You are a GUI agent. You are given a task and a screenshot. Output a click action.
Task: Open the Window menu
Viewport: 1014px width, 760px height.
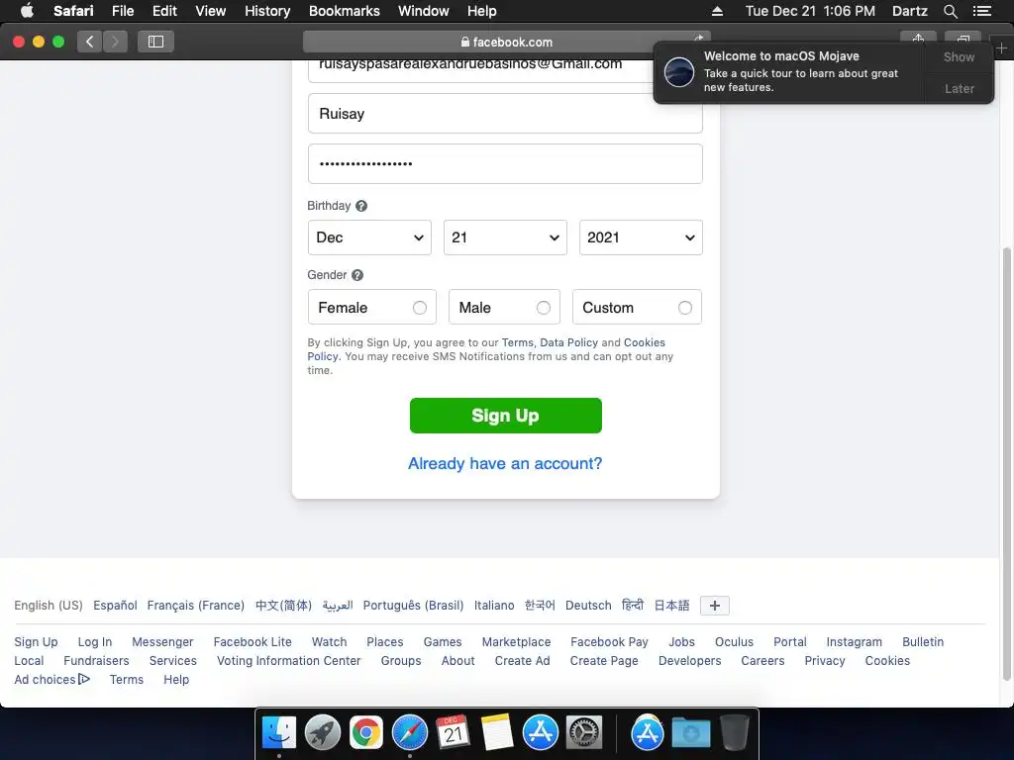[423, 11]
